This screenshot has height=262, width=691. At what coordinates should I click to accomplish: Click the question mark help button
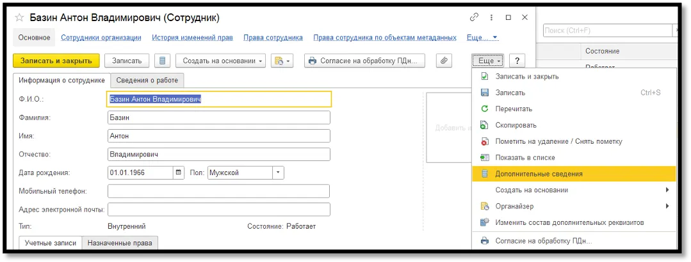[x=516, y=61]
